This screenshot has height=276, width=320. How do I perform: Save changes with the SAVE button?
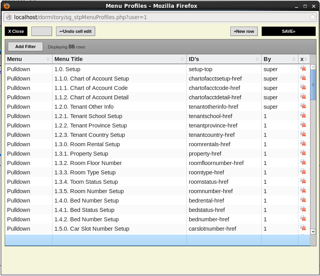pos(288,31)
